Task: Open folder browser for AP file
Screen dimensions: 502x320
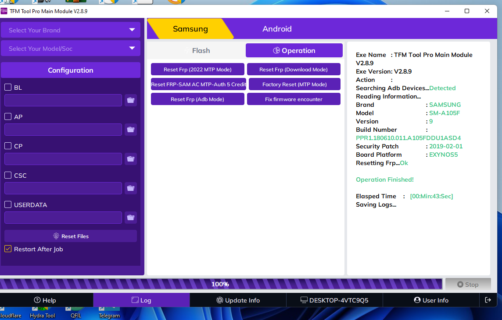Action: point(131,130)
